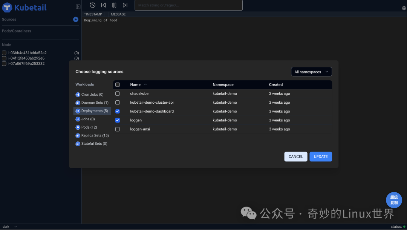Viewport: 407px width, 230px height.
Task: Select Deployments (5) workload
Action: [92, 111]
